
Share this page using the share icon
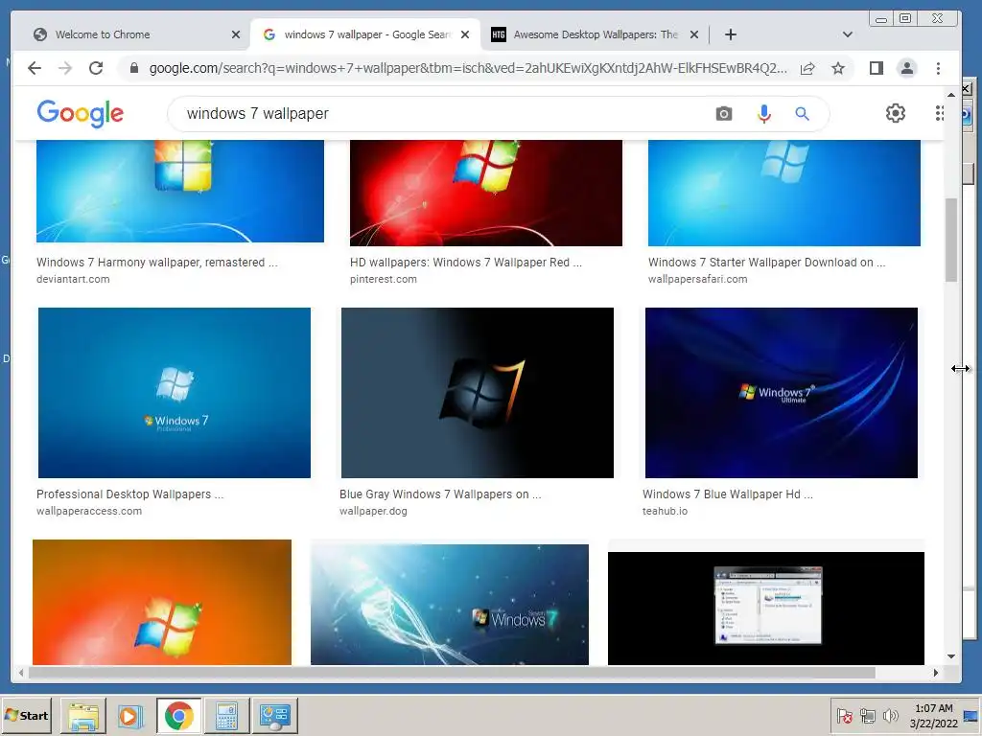coord(807,68)
